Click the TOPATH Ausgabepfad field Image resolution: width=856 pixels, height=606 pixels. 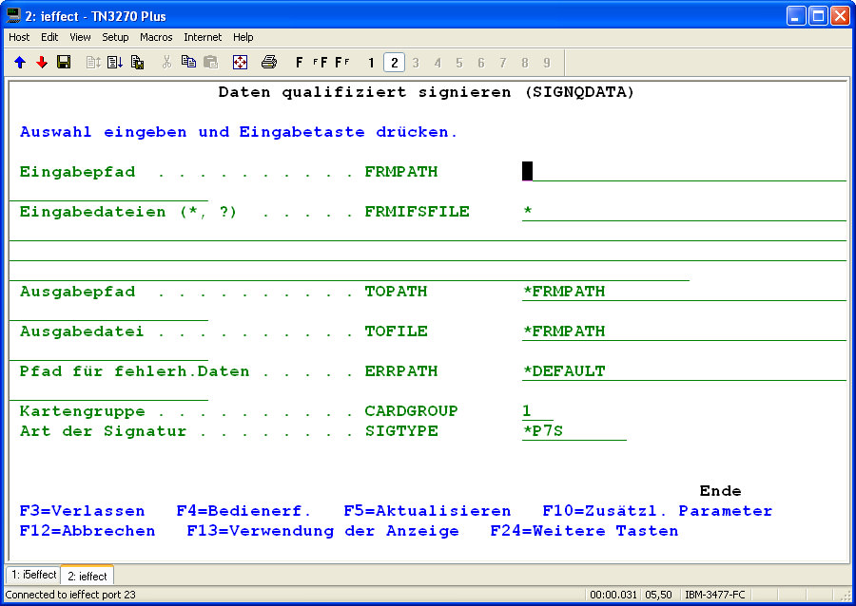click(x=683, y=292)
